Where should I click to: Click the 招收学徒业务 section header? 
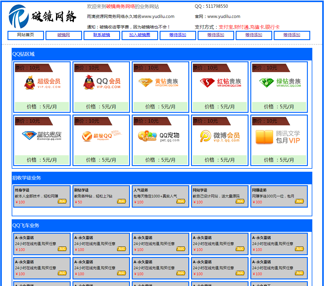pyautogui.click(x=162, y=178)
